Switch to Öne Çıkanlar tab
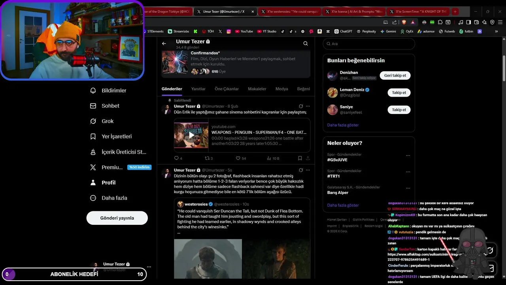 (227, 89)
